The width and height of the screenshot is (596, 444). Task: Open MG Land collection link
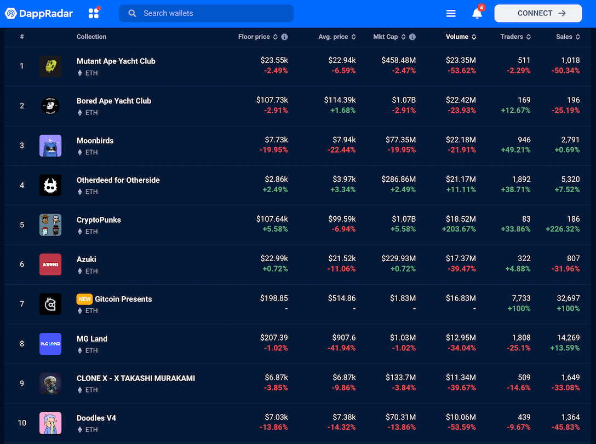[x=92, y=339]
